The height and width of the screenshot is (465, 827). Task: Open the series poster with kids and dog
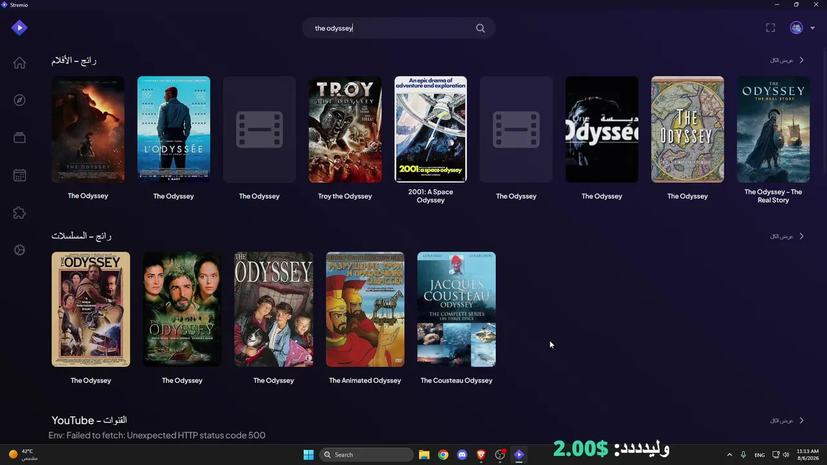coord(274,309)
